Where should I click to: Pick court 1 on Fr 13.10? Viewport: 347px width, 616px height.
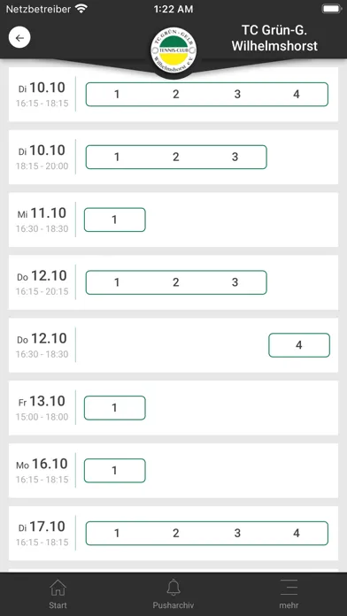pyautogui.click(x=115, y=408)
